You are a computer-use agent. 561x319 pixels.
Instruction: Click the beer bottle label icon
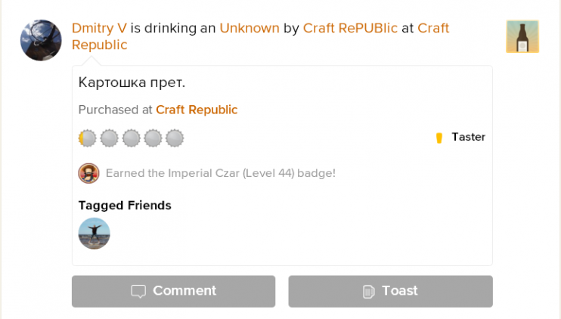(x=522, y=36)
